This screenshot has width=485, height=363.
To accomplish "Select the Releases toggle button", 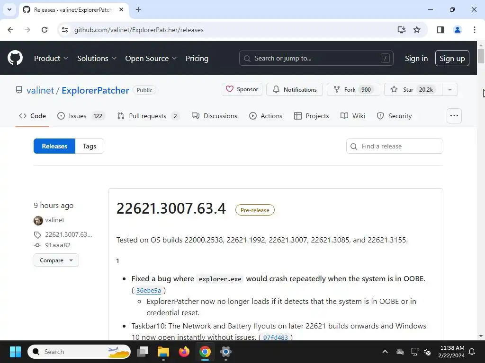I will coord(54,146).
